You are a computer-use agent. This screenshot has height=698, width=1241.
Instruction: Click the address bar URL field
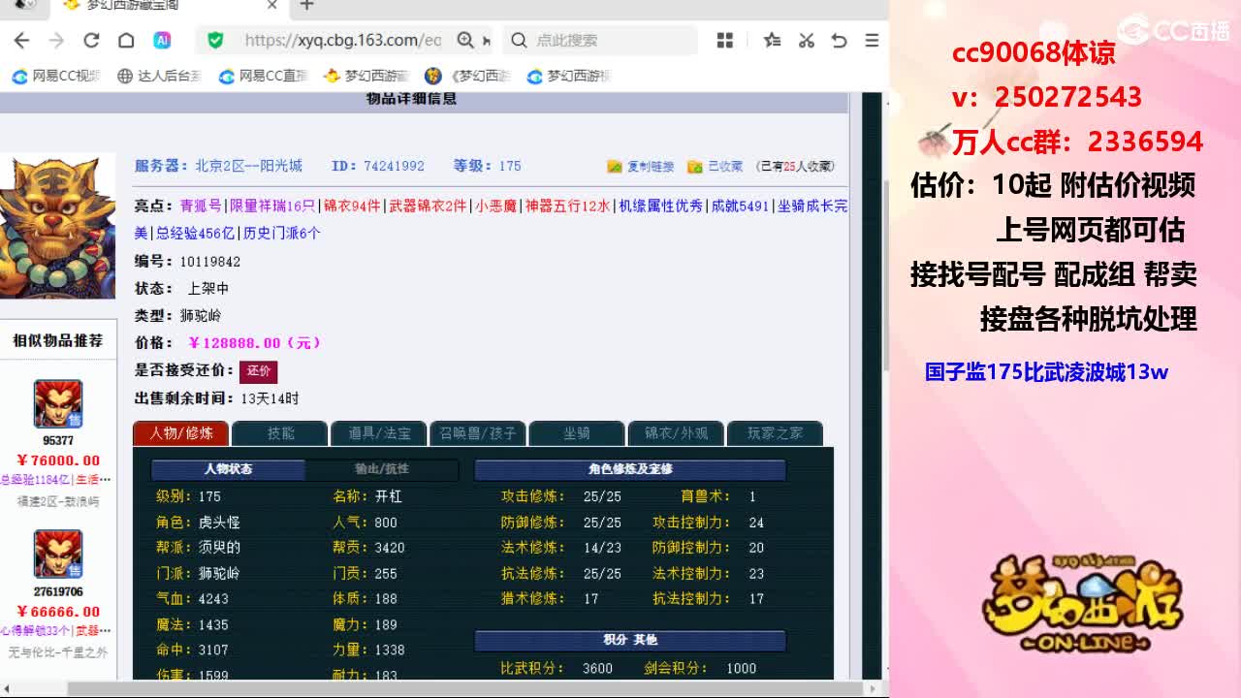(342, 40)
